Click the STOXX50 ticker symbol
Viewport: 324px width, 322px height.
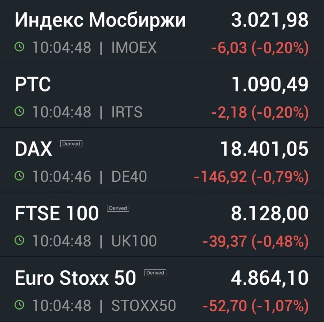[144, 306]
